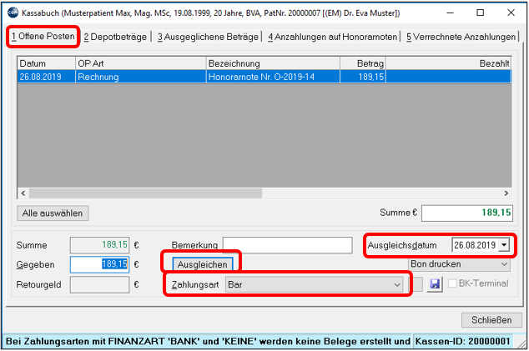Click the Bezahlt column header
Screen dimensions: 529x351
point(449,63)
